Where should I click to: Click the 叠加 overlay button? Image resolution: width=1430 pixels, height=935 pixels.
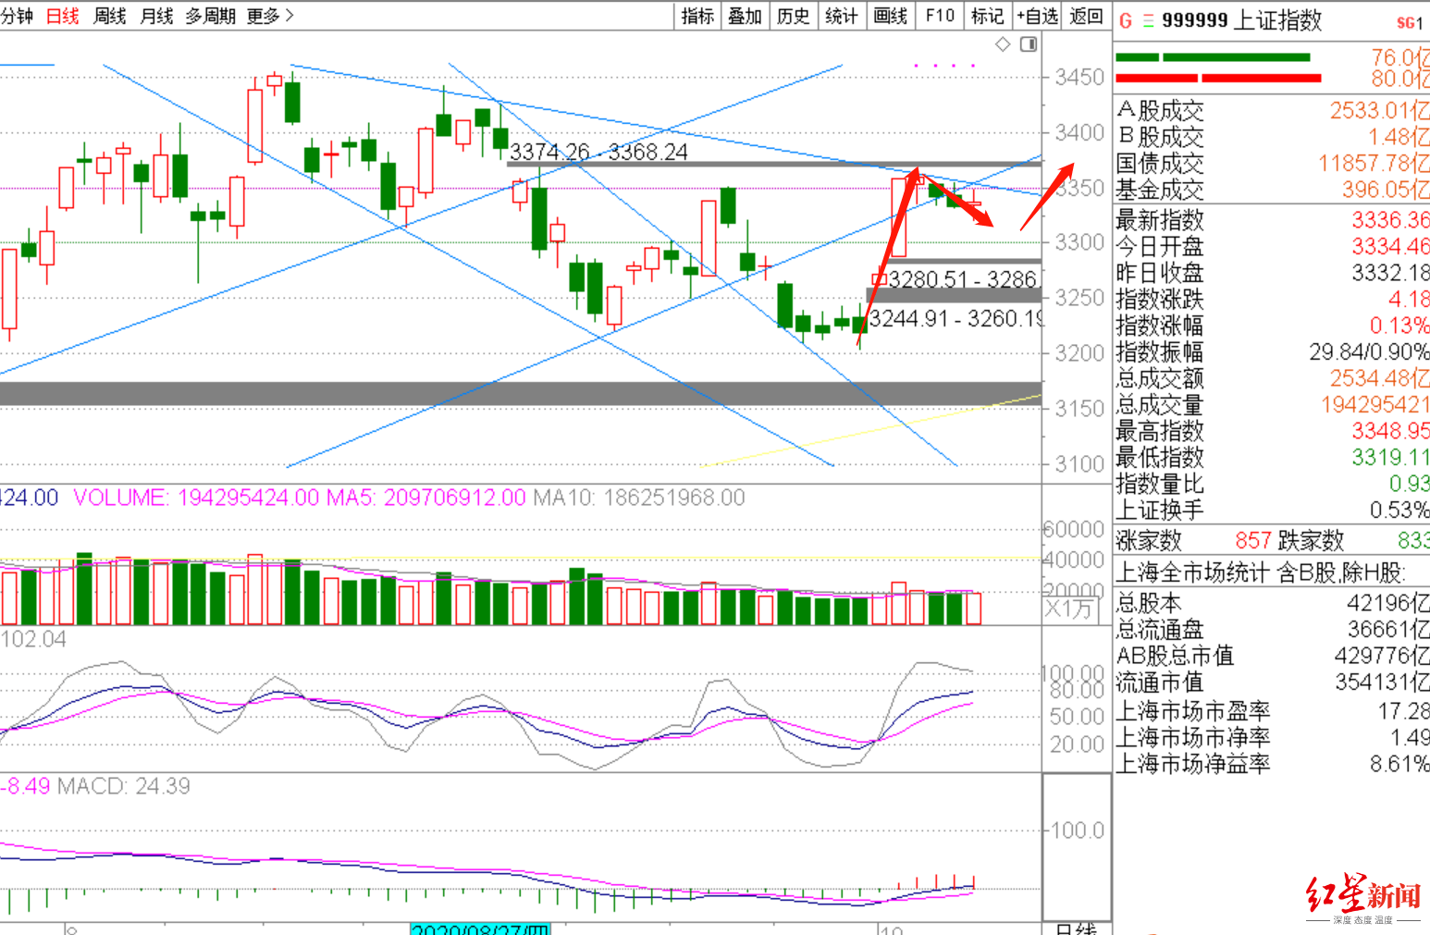(x=746, y=16)
